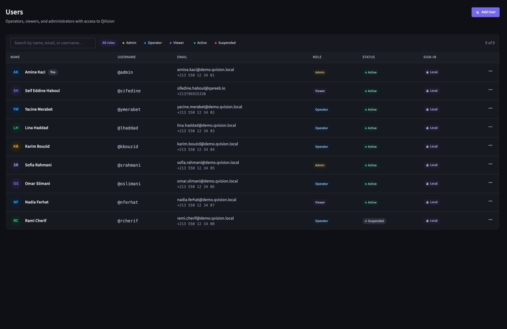Click the EMAIL column header
Image resolution: width=507 pixels, height=329 pixels.
click(182, 57)
